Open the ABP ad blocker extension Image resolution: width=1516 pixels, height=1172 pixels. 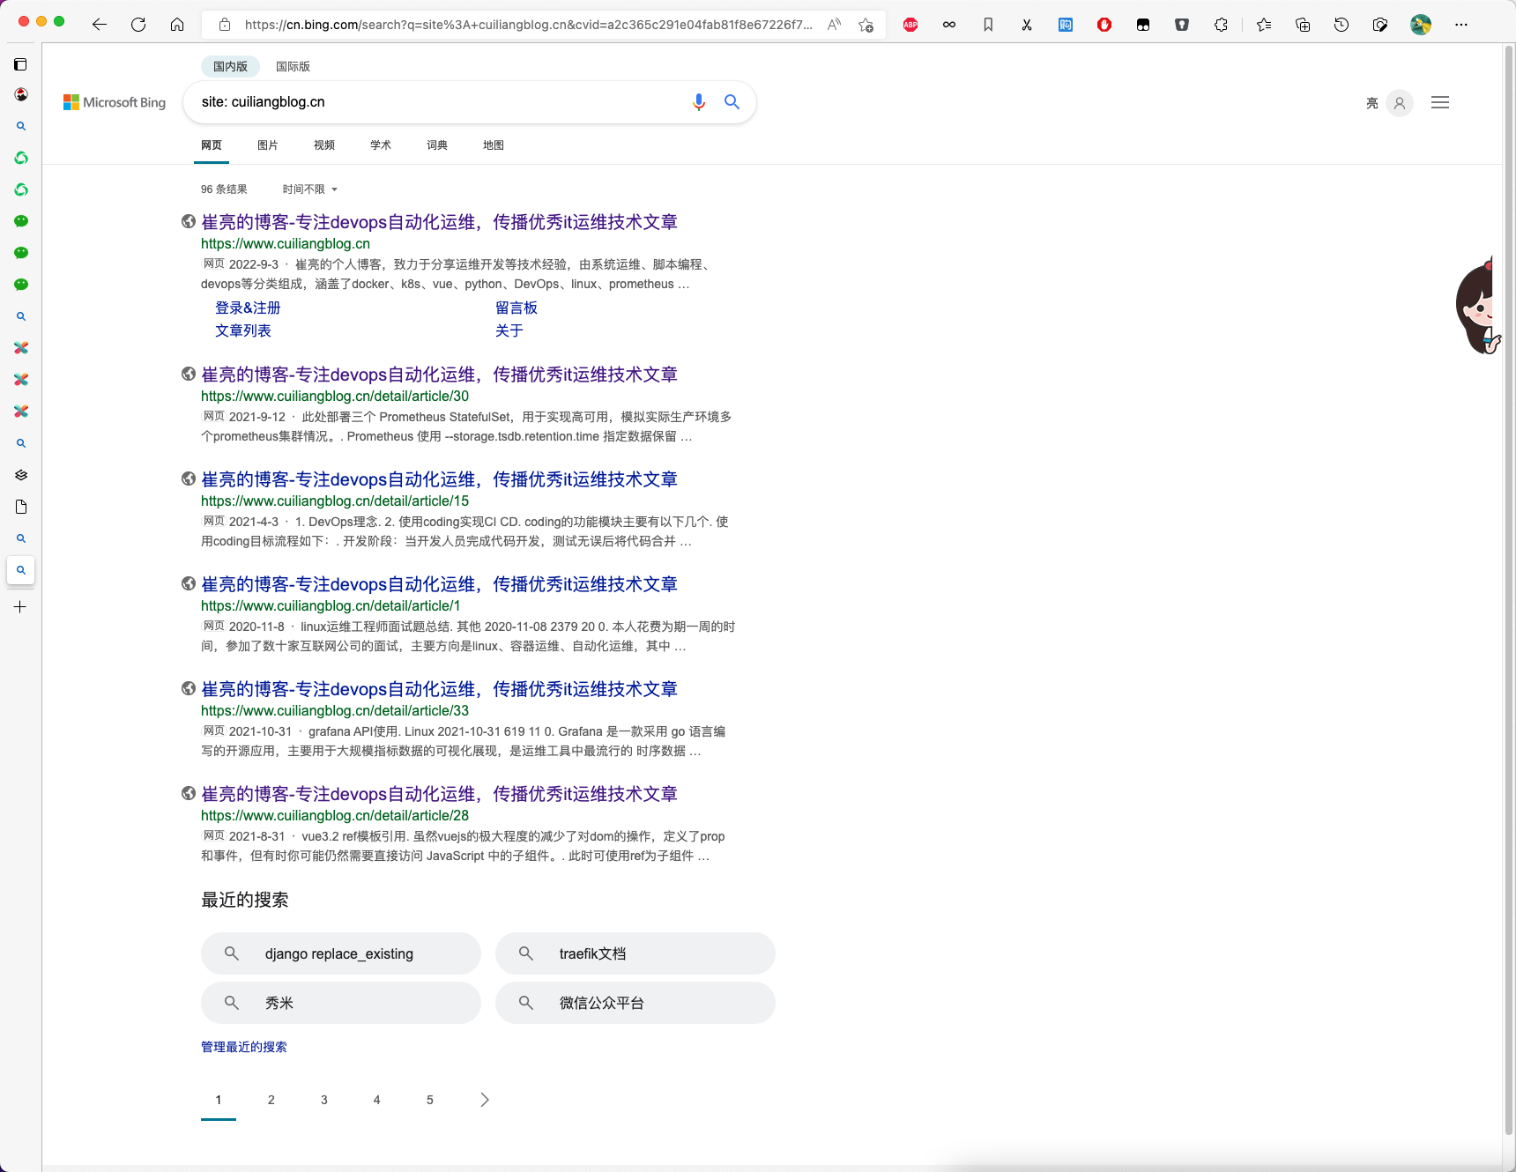(x=910, y=25)
